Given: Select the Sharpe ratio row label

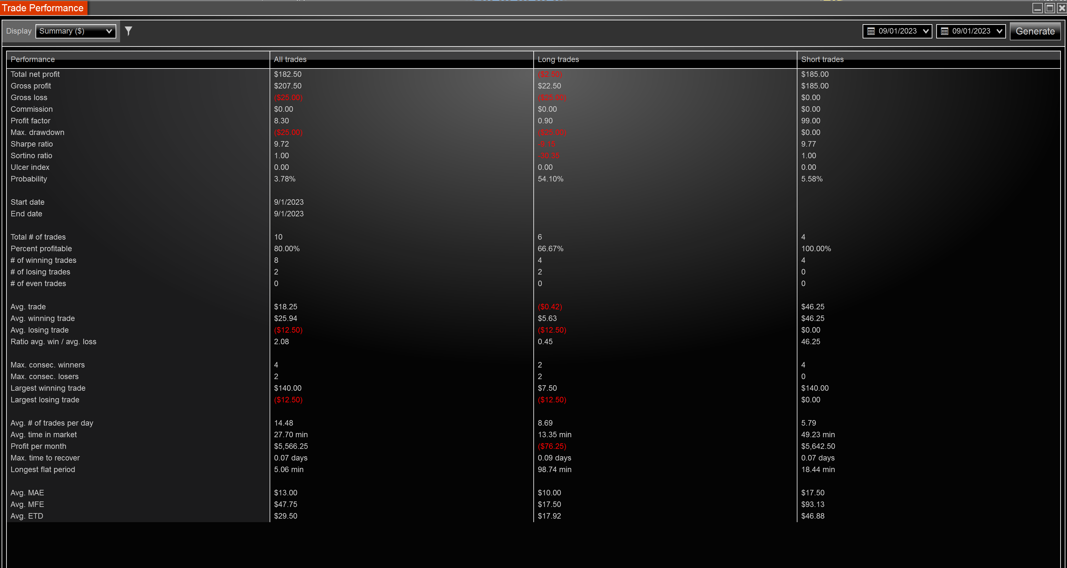Looking at the screenshot, I should click(32, 144).
